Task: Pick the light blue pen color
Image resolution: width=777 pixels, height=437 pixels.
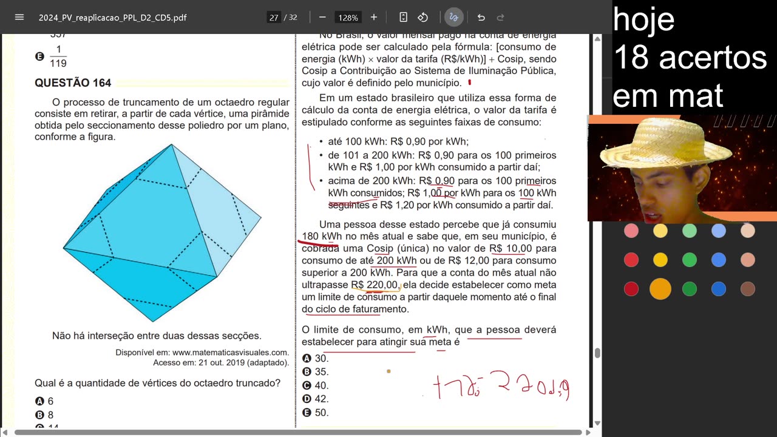Action: 719,231
